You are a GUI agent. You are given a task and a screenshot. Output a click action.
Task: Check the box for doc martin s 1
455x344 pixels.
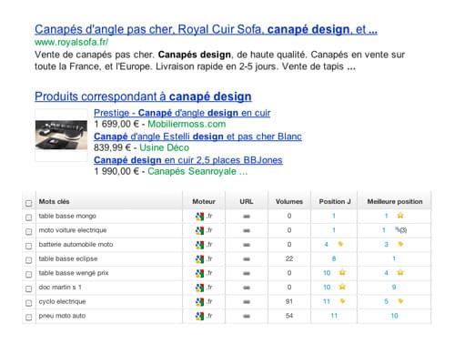(28, 288)
